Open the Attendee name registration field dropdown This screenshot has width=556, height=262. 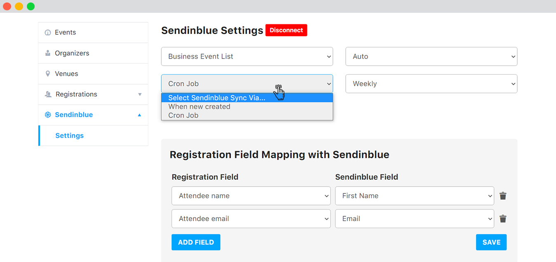[x=251, y=196]
